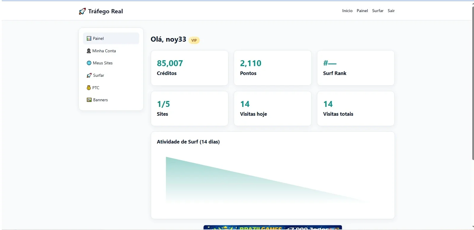Viewport: 474px width, 230px height.
Task: Click the Brazil Games banner ad
Action: [x=273, y=227]
